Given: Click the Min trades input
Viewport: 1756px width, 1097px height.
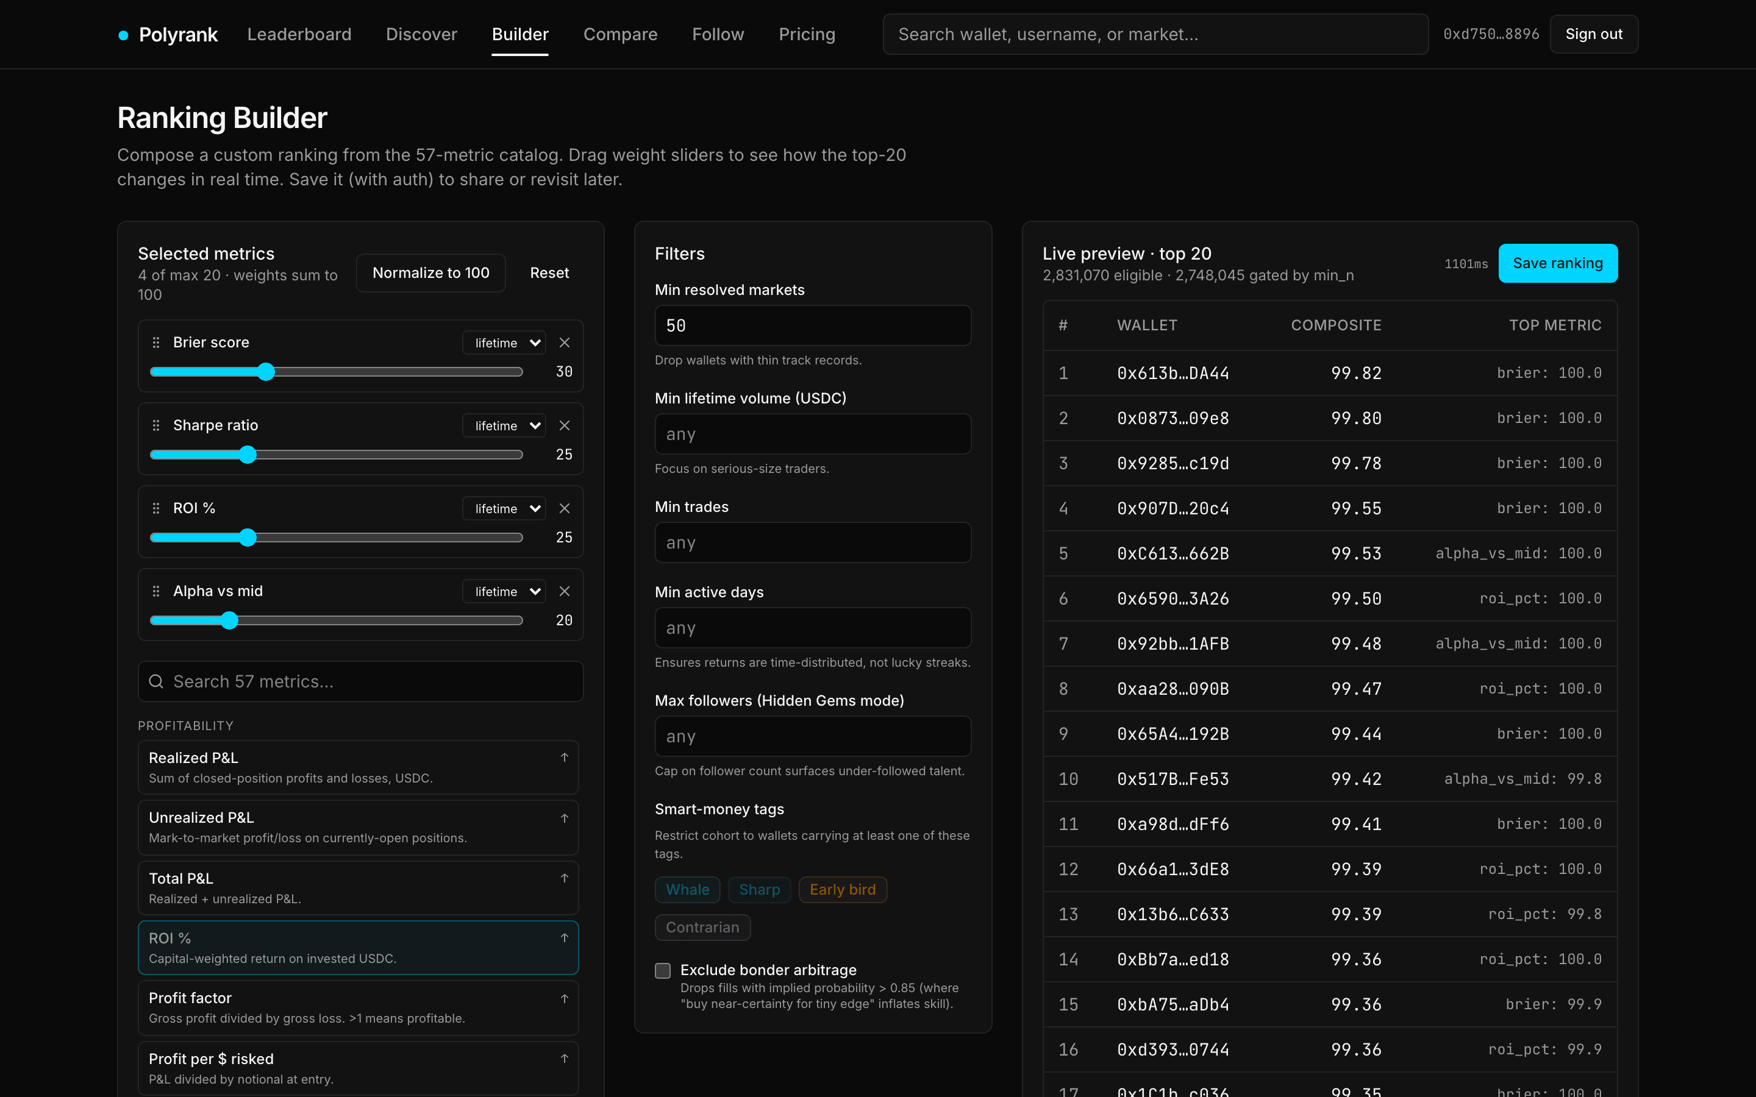Looking at the screenshot, I should pos(813,542).
